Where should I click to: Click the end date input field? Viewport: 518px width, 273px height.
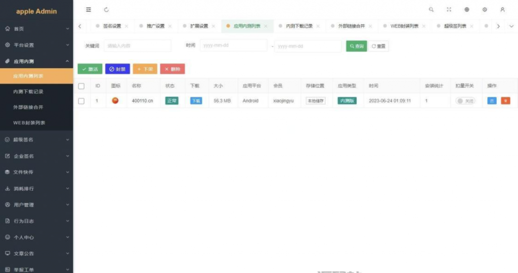click(308, 46)
